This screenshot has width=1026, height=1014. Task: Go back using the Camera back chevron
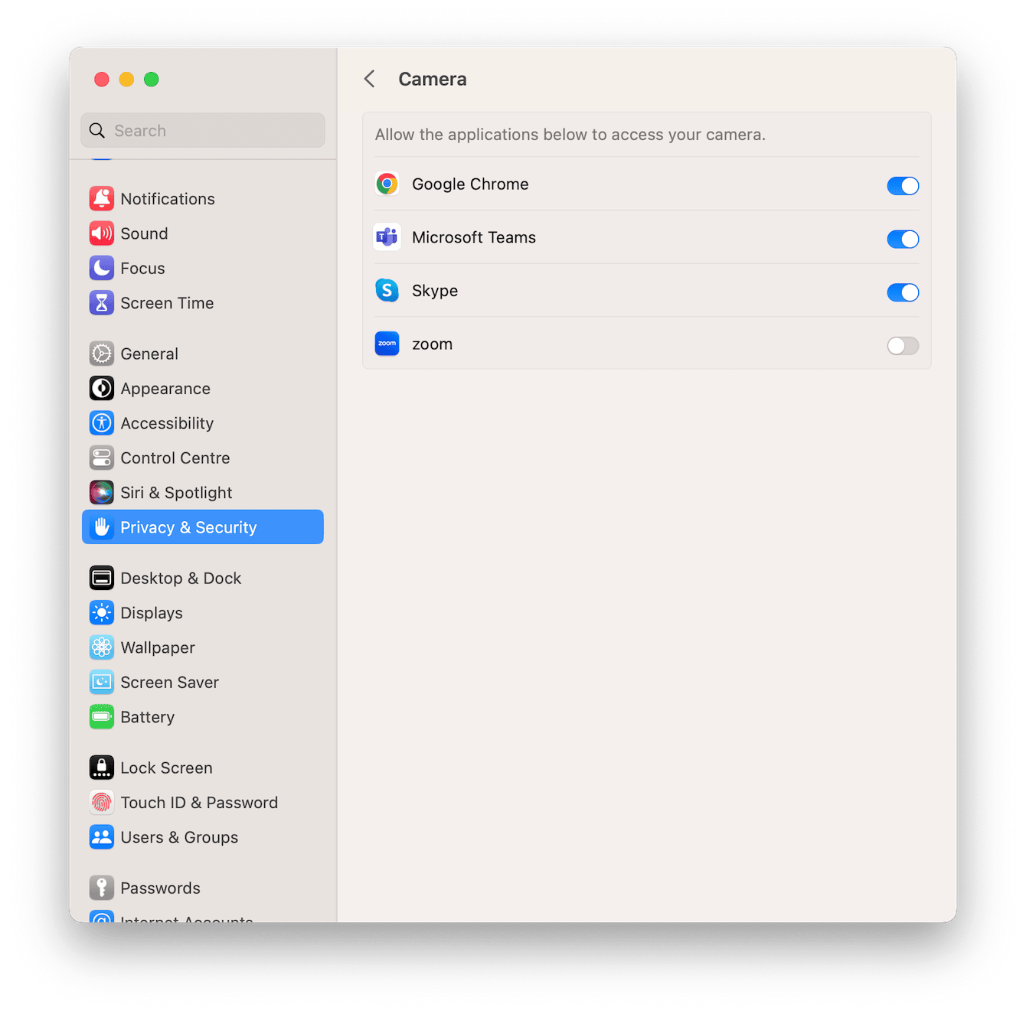[x=370, y=78]
